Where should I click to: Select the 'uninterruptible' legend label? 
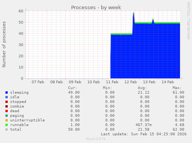(27, 120)
